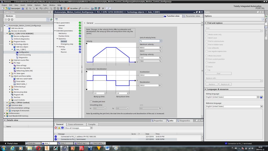268x151 pixels.
Task: Click the back arrow icon in Project tree
Action: (9, 19)
